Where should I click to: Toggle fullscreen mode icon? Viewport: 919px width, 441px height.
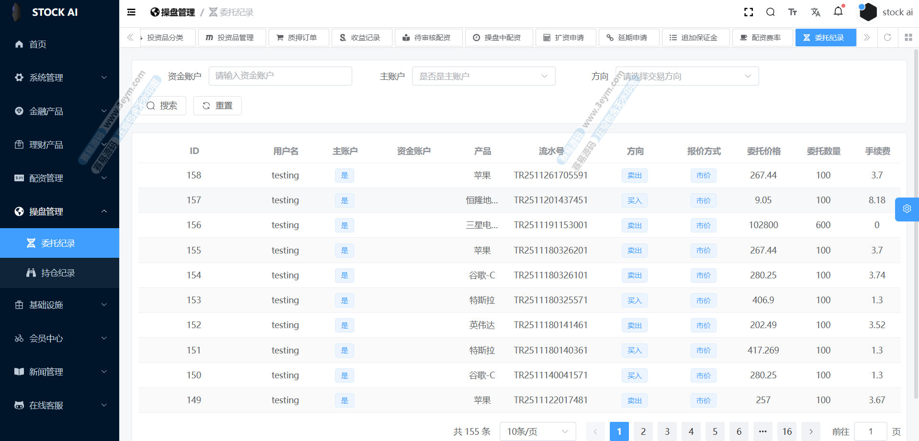[x=749, y=12]
